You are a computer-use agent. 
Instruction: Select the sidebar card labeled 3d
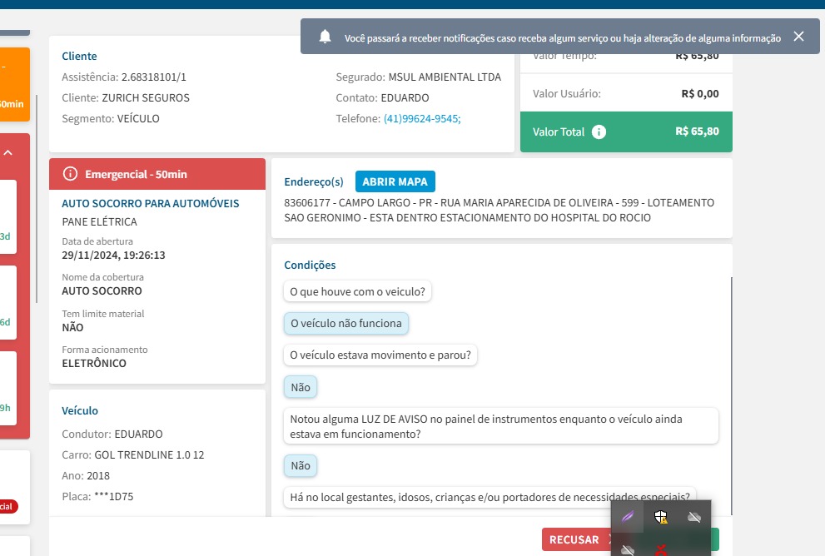[8, 216]
